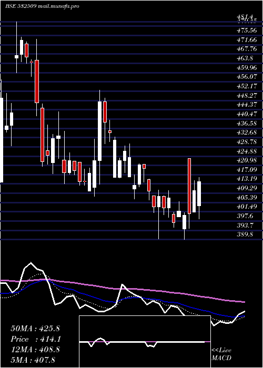The height and width of the screenshot is (368, 263).
Task: Click the 459.96 price axis label
Action: pyautogui.click(x=247, y=68)
